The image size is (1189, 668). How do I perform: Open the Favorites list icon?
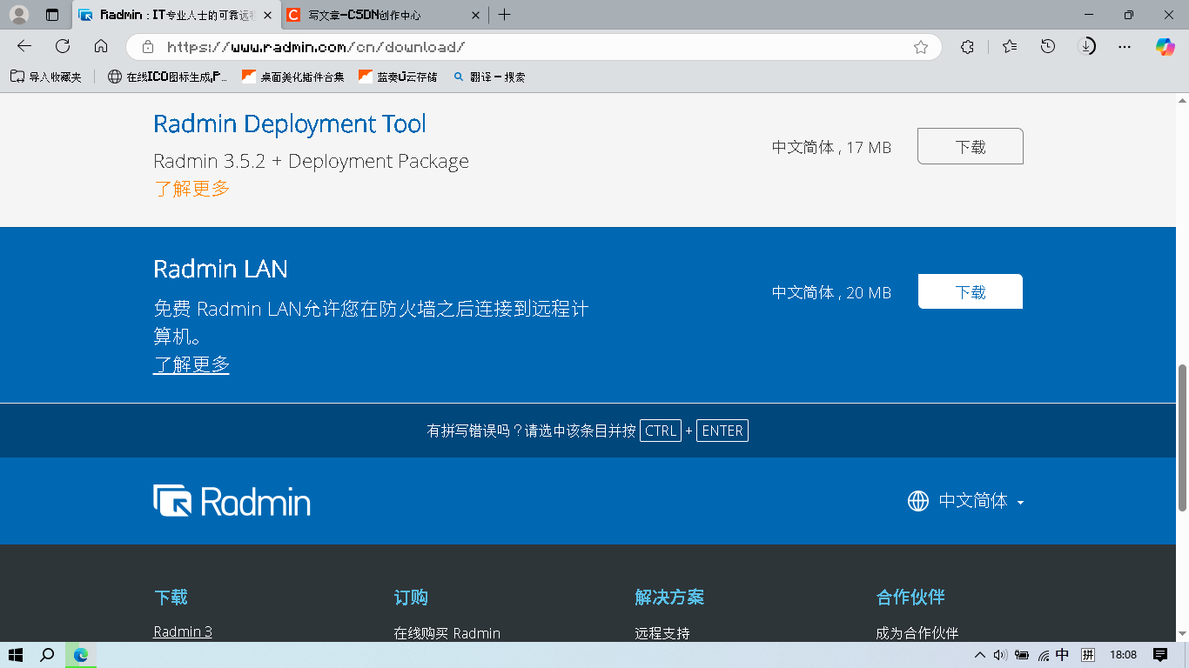coord(1010,47)
